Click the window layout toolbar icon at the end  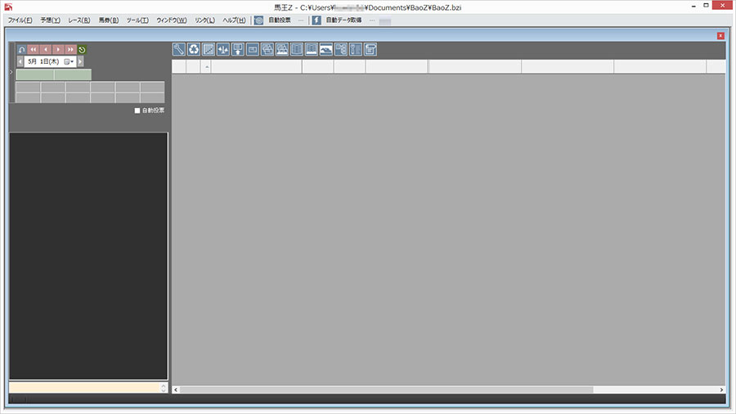coord(370,49)
